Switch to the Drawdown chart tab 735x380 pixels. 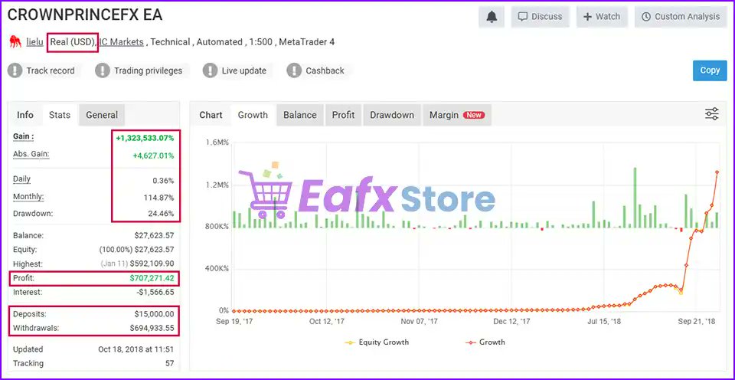click(x=392, y=115)
